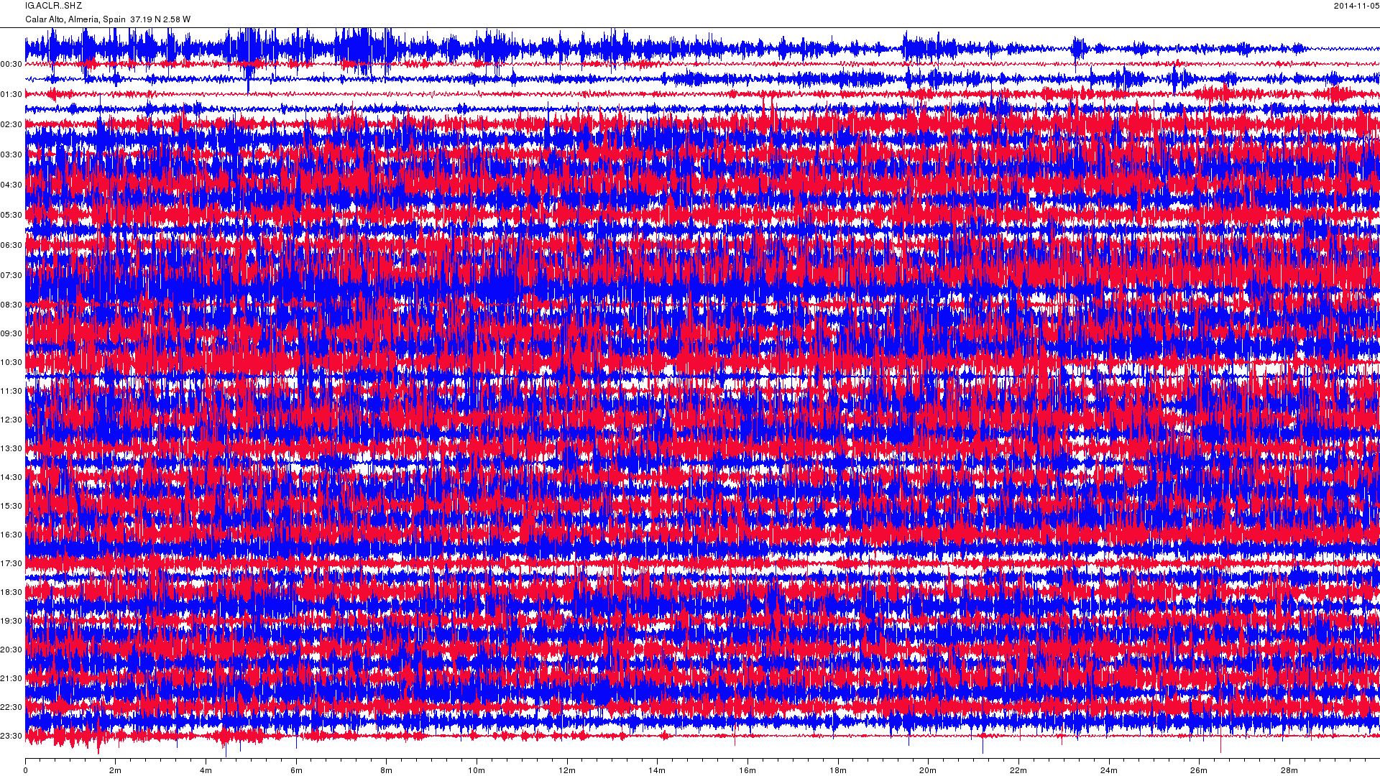The height and width of the screenshot is (776, 1380).
Task: Pick the 8m axis tick label
Action: (x=387, y=771)
